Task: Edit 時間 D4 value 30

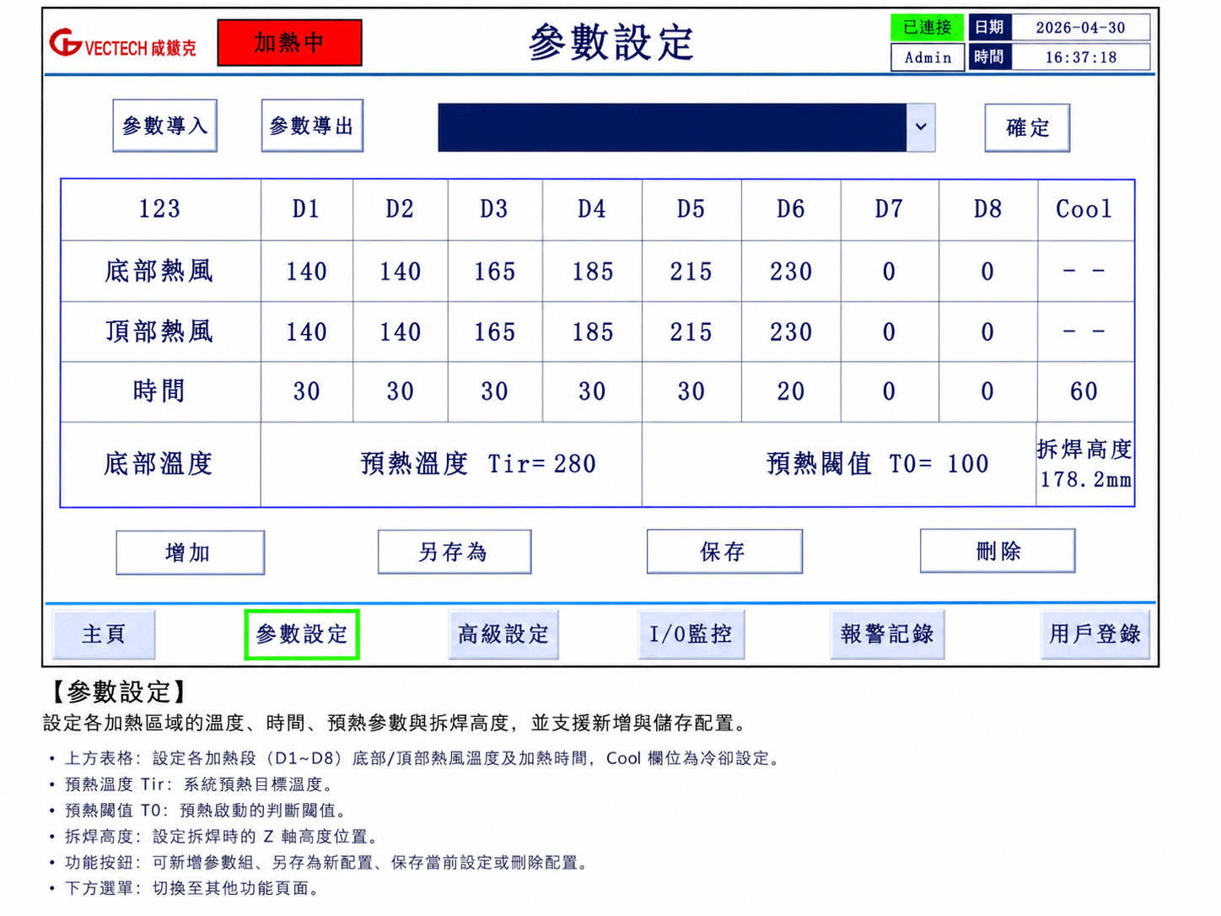Action: tap(593, 391)
